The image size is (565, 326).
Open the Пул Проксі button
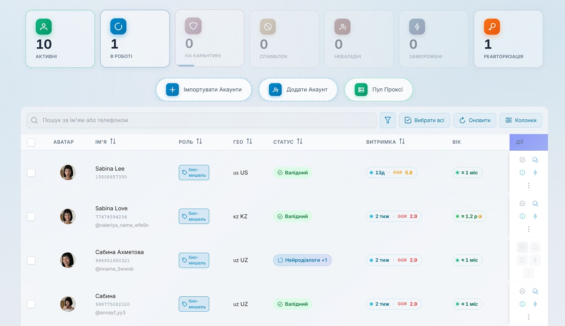379,90
